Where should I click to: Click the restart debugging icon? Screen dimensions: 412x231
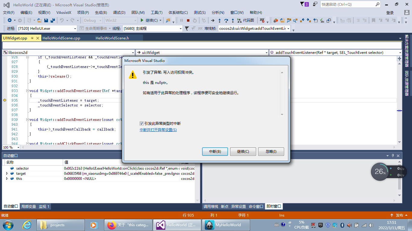(195, 20)
